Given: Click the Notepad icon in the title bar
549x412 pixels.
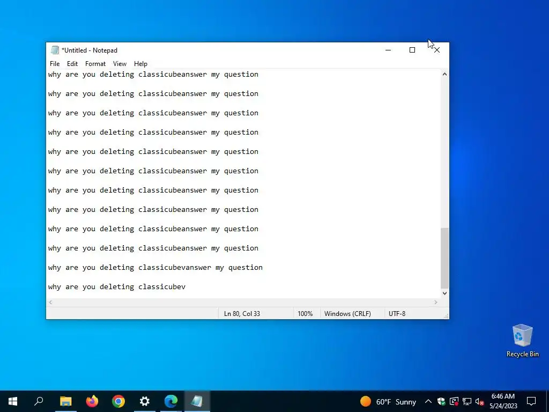Looking at the screenshot, I should 55,50.
